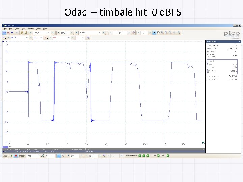Viewport: 243px width, 182px height.
Task: Open the math channels button
Action: 88,38
